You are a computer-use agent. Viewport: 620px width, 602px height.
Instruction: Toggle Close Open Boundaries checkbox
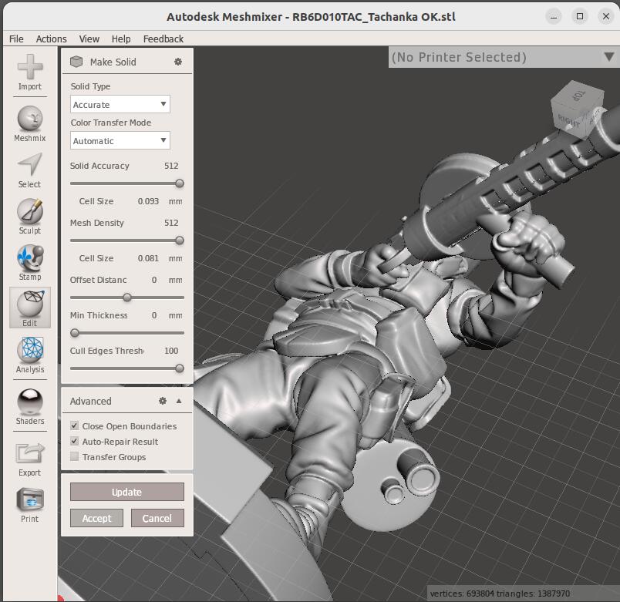pyautogui.click(x=74, y=425)
